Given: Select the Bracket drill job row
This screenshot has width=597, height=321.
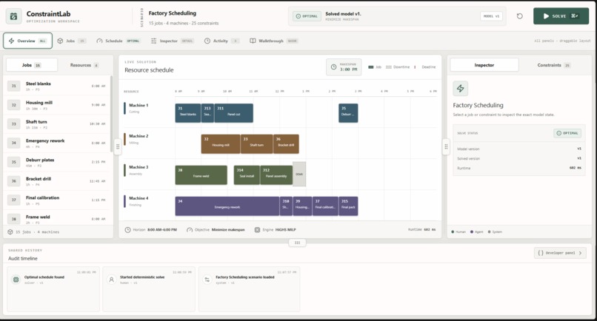Looking at the screenshot, I should 56,181.
